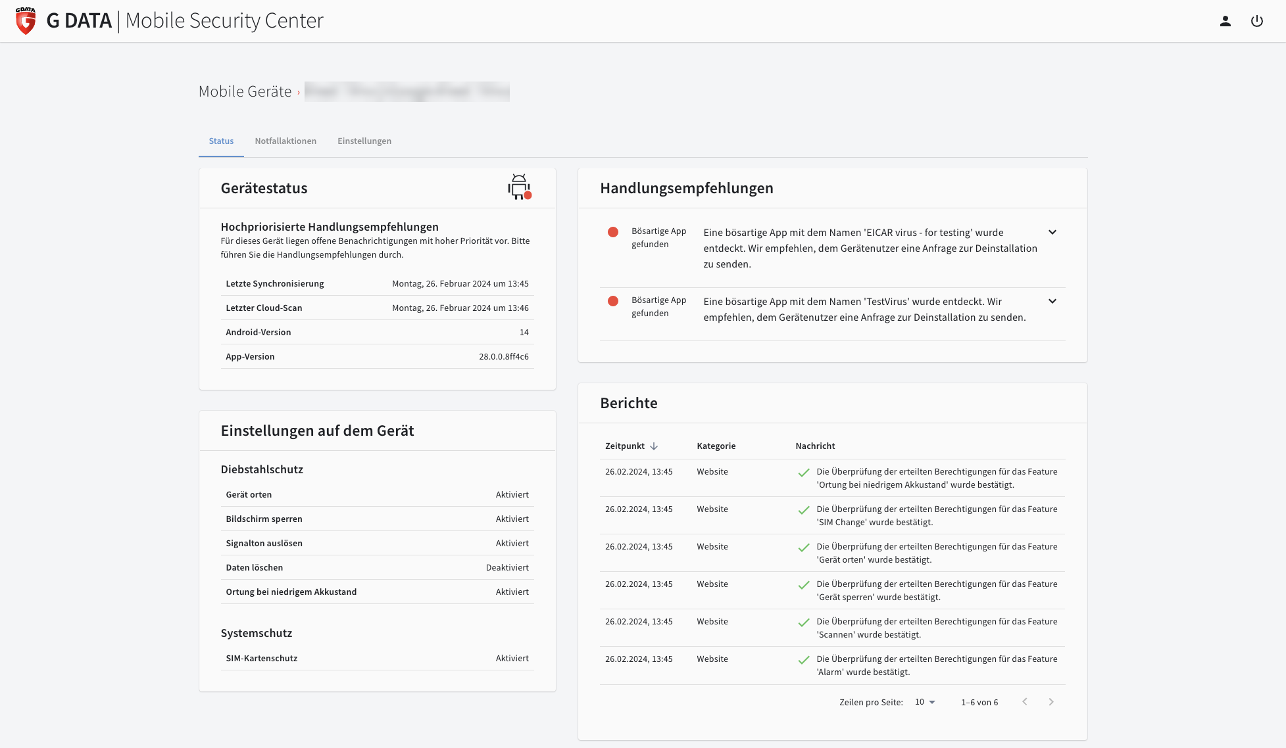Click the G DATA shield logo
Image resolution: width=1286 pixels, height=748 pixels.
26,21
